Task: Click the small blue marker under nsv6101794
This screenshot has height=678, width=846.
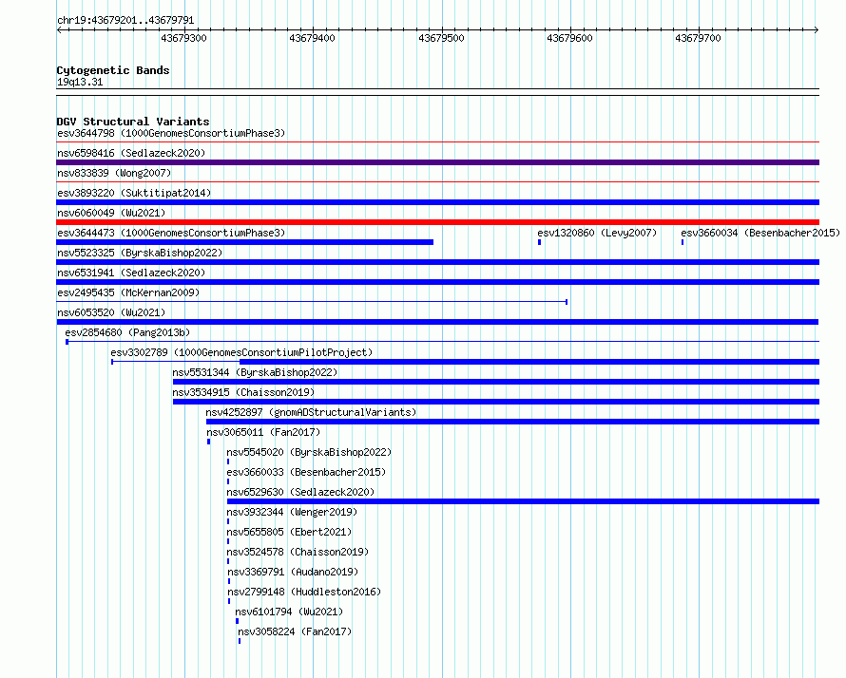Action: (237, 621)
